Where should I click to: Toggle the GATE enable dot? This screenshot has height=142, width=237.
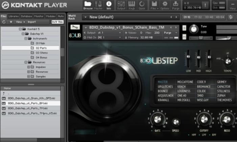(152, 131)
